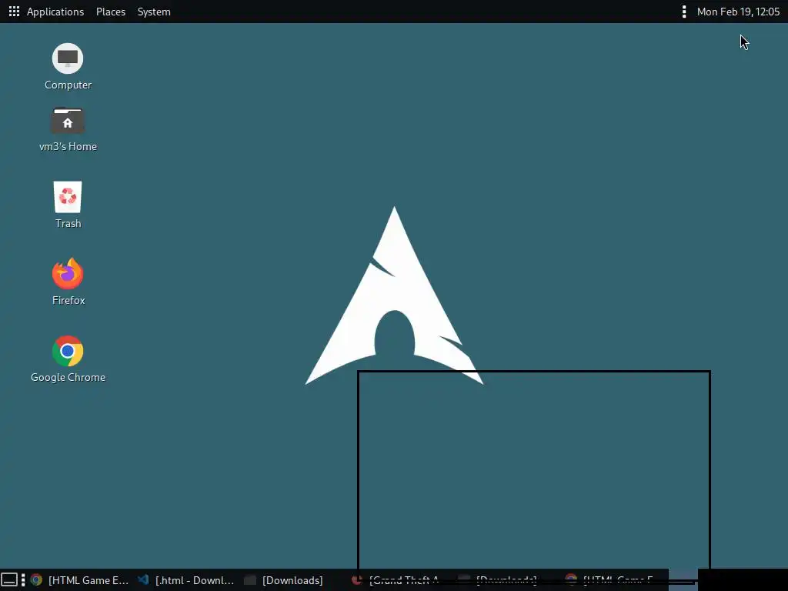
Task: Click the three-dot tray icon near the clock
Action: pos(683,12)
